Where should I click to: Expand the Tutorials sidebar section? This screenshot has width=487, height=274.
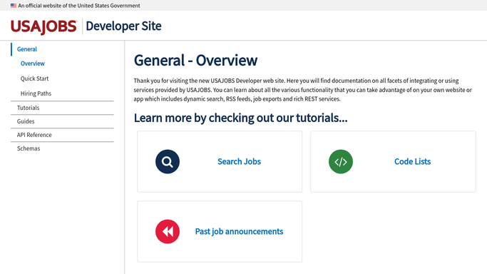click(29, 108)
